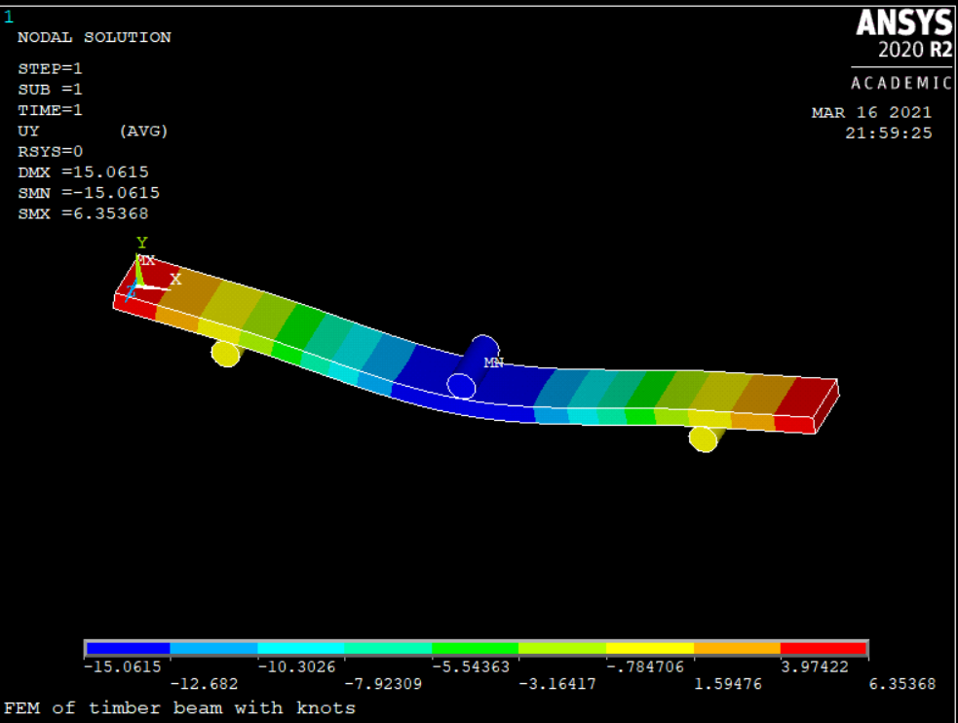958x723 pixels.
Task: Click the NODAL SOLUTION heading text
Action: [95, 37]
